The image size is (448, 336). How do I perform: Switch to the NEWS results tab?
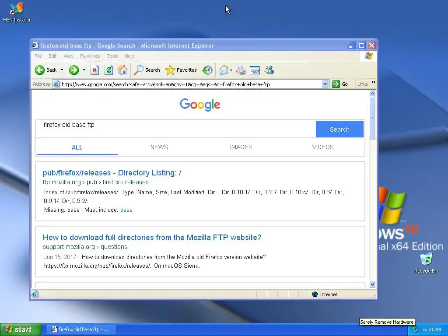point(159,147)
